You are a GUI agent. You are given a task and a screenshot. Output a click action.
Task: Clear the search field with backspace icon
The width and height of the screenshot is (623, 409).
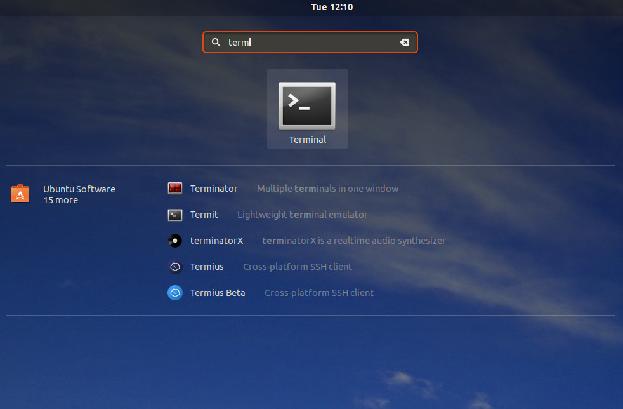405,42
